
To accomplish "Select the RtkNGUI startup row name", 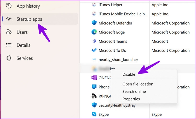I will click(x=105, y=96).
